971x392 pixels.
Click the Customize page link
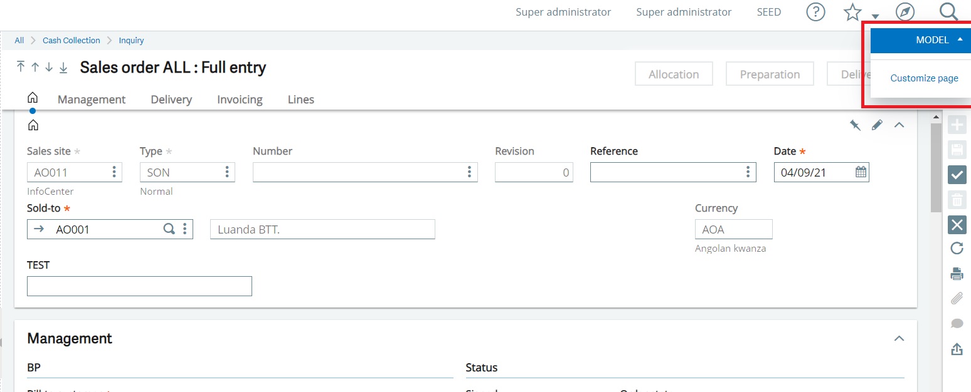(923, 78)
